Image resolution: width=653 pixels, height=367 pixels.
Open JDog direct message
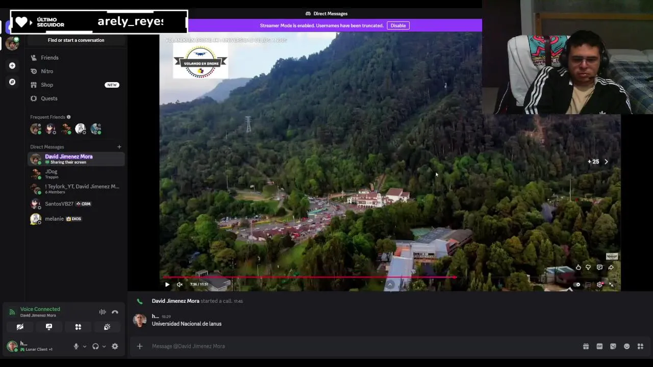76,174
